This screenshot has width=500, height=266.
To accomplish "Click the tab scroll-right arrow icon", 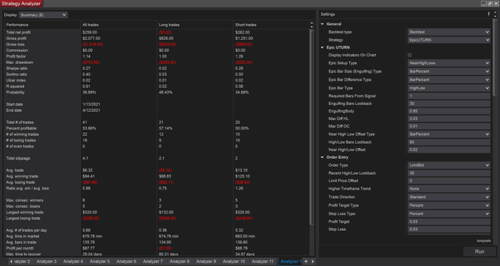I will coord(313,261).
